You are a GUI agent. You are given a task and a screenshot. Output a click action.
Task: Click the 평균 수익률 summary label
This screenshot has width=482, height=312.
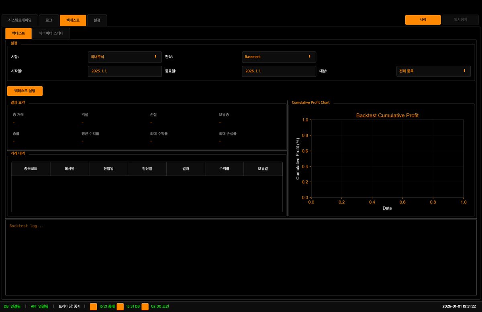click(x=90, y=134)
